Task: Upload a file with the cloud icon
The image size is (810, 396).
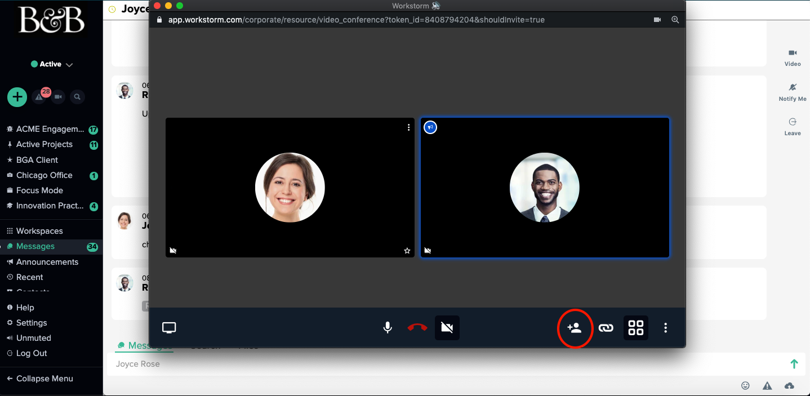Action: pos(789,386)
